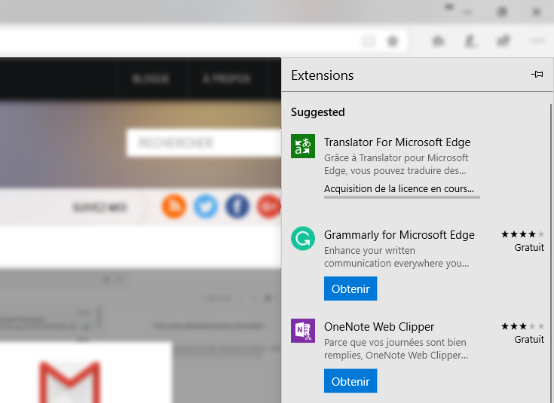Click the Translator description text
This screenshot has width=554, height=403.
(396, 164)
